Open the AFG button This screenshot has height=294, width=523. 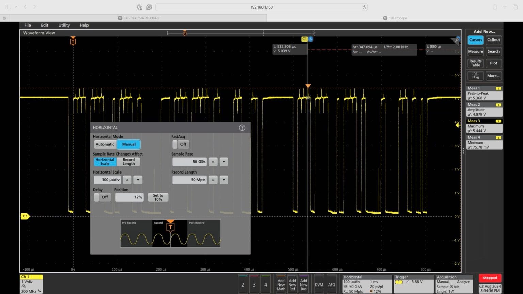pyautogui.click(x=332, y=283)
